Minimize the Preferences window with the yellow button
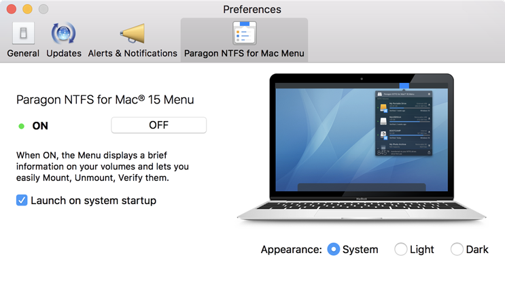The height and width of the screenshot is (281, 505). [x=27, y=9]
